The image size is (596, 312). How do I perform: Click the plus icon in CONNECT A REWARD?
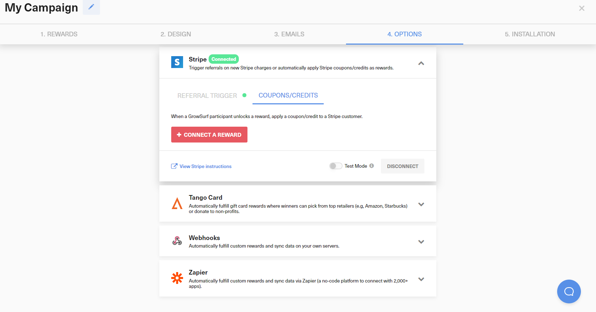(179, 135)
